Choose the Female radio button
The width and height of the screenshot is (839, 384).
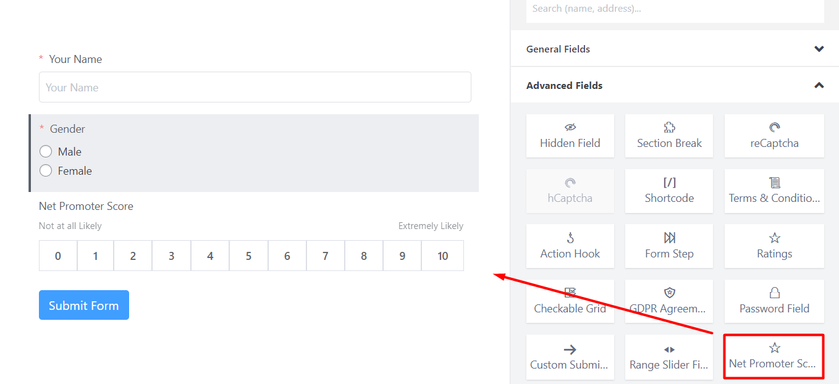tap(46, 170)
